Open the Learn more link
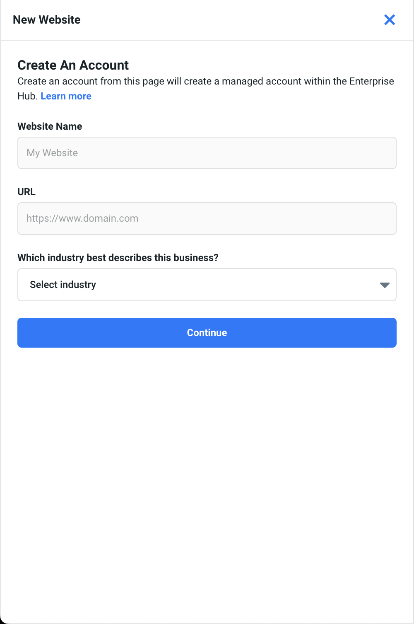Image resolution: width=414 pixels, height=624 pixels. [x=66, y=96]
